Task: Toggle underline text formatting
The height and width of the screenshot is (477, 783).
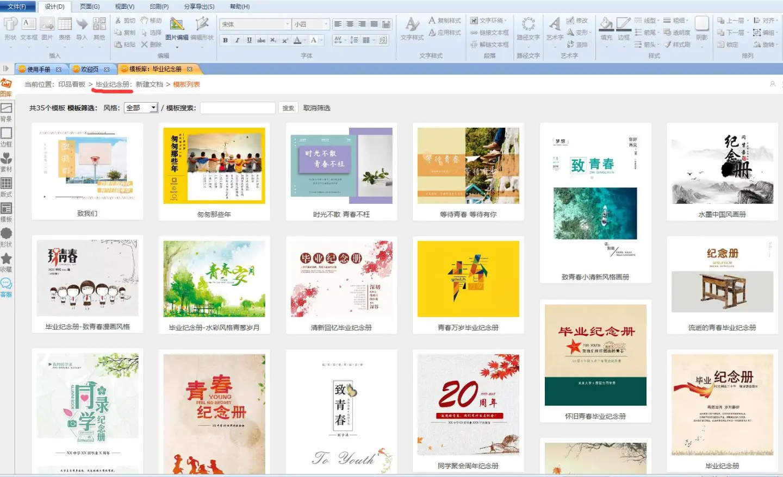Action: coord(249,40)
